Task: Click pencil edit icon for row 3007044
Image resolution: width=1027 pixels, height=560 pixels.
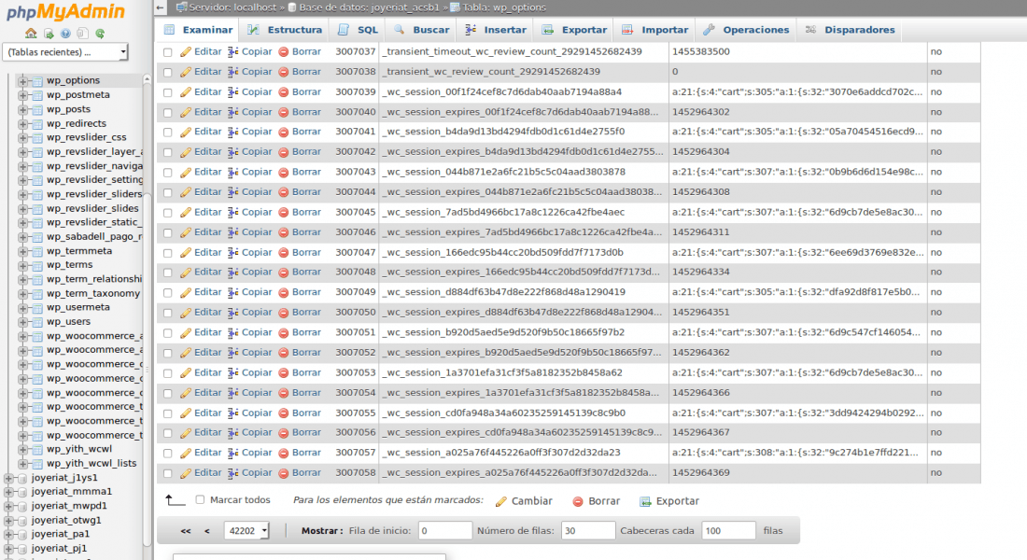Action: (186, 192)
